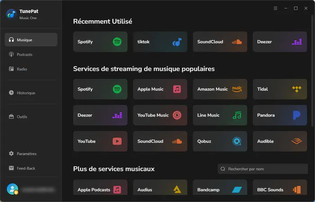Click the Musique headphones icon
The image size is (315, 202).
tap(11, 40)
